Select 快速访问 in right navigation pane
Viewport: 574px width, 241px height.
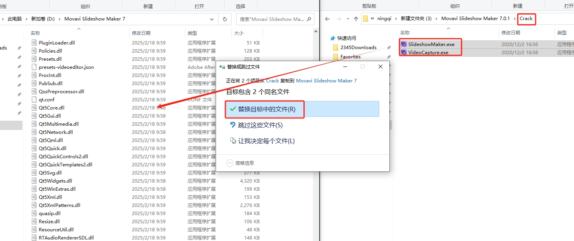pyautogui.click(x=346, y=38)
